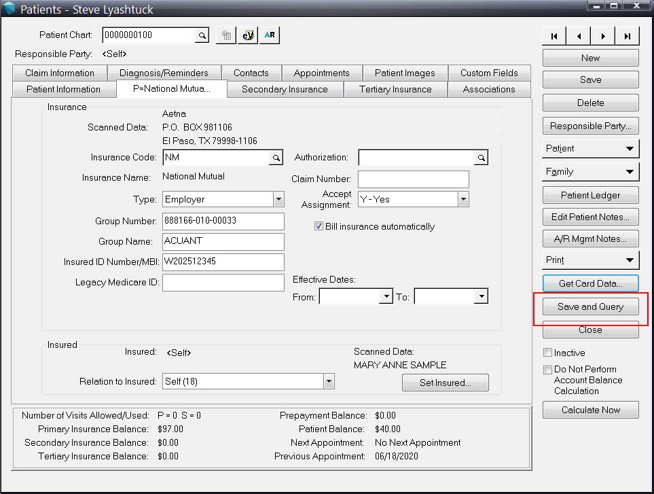Screen dimensions: 654x494
Task: Click the Insurance Code field
Action: 216,158
